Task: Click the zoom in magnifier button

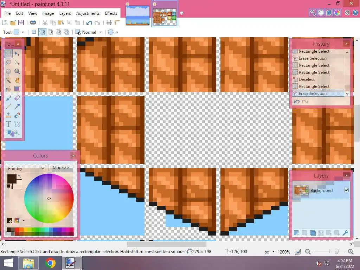Action: tap(351, 252)
